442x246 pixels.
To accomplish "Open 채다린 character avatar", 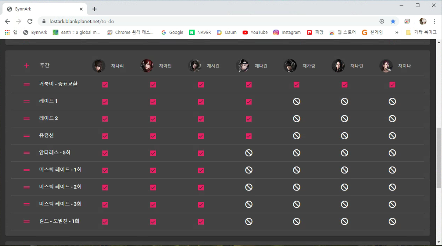I will tap(243, 66).
